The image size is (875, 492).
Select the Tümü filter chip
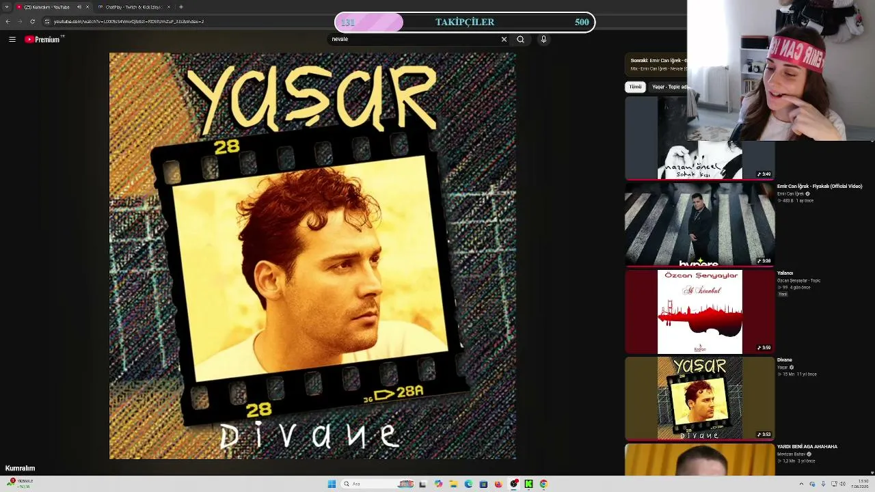pyautogui.click(x=636, y=87)
